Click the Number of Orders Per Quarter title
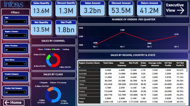Viewport: 190px width, 106px height. click(133, 19)
